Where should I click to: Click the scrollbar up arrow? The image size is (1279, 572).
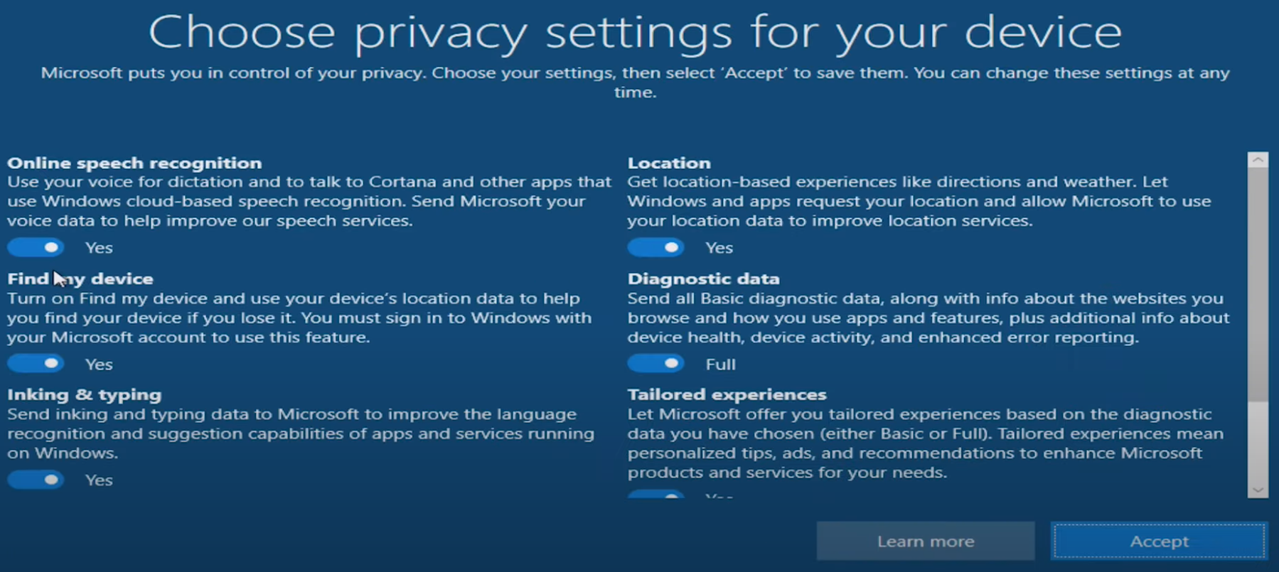pos(1258,160)
